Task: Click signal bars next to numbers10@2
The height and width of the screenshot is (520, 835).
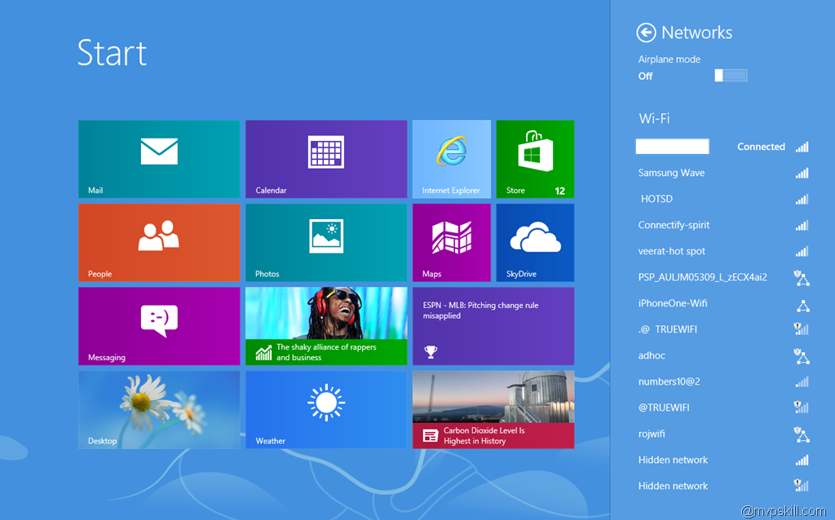Action: coord(802,381)
